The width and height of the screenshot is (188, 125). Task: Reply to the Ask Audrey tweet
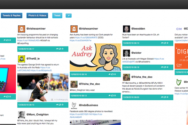tap(109, 74)
